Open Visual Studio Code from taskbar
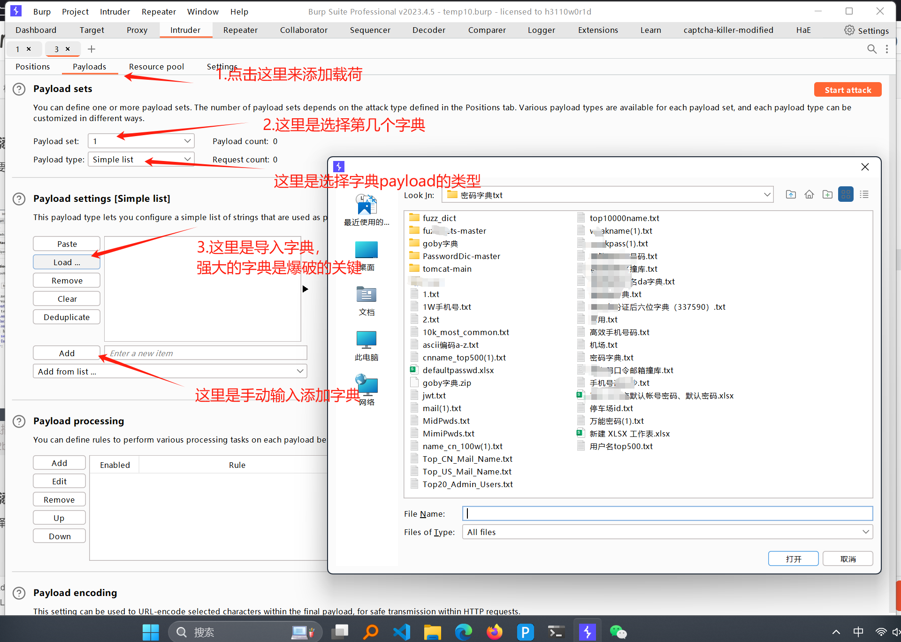Viewport: 901px width, 642px height. coord(402,632)
